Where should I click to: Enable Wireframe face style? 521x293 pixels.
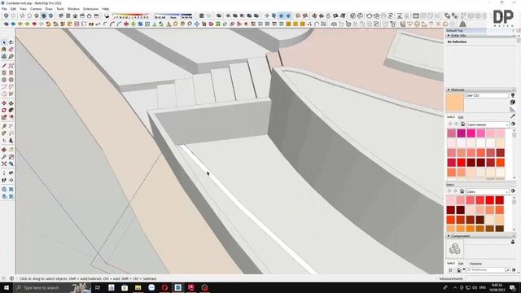22,15
